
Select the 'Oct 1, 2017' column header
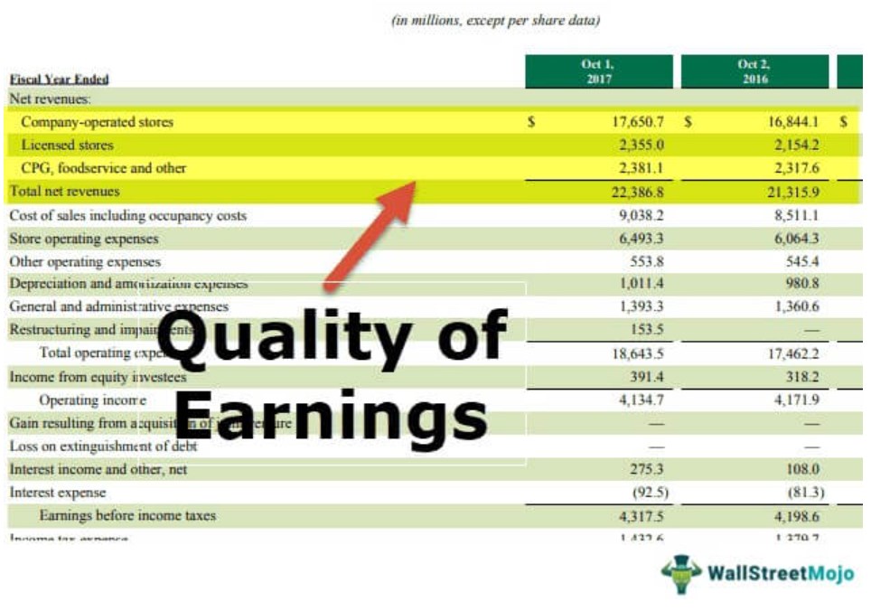[x=599, y=71]
